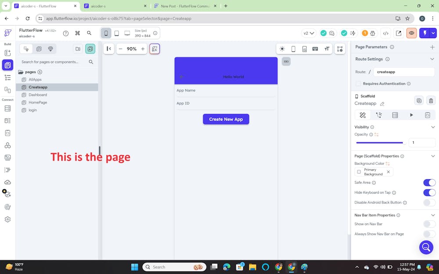Collapse the Visibility section

433,127
